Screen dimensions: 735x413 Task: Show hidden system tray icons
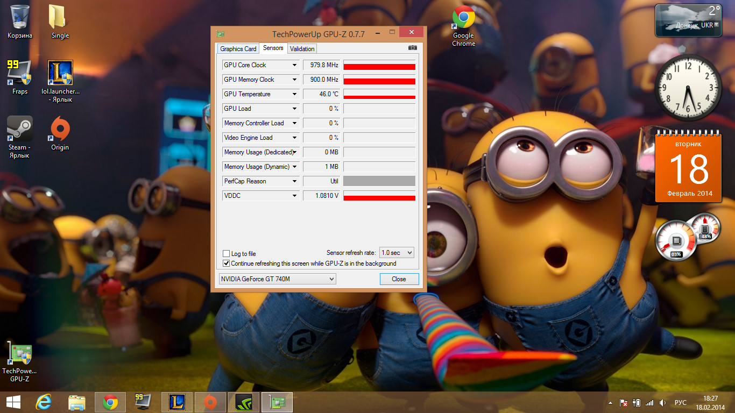pyautogui.click(x=611, y=403)
